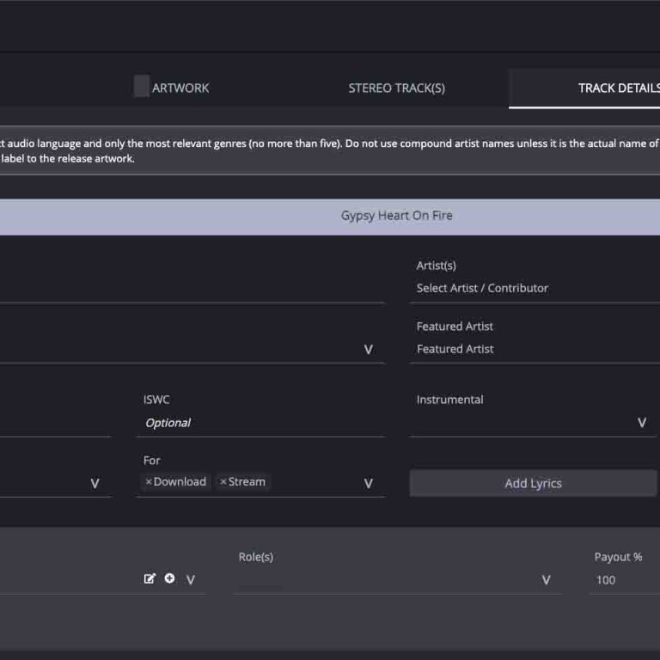Click the ISWC Optional field
This screenshot has height=660, width=660.
(x=260, y=423)
